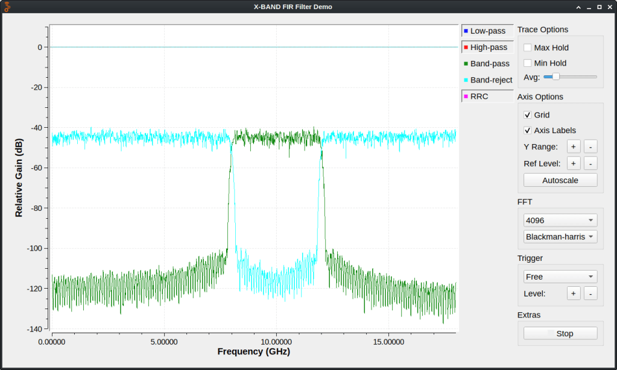Image resolution: width=617 pixels, height=370 pixels.
Task: Toggle the High-pass trace in legend
Action: click(487, 47)
